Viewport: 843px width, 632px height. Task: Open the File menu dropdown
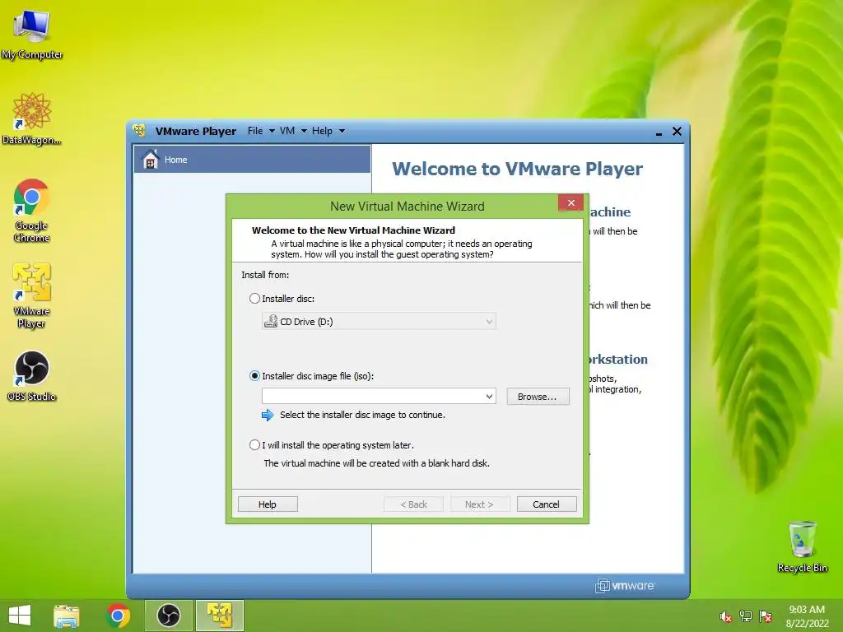click(261, 131)
